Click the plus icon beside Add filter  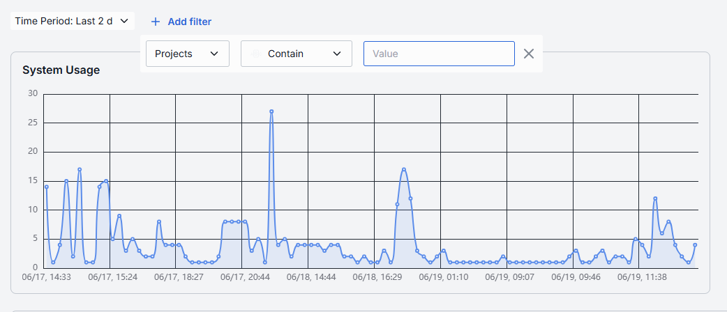point(156,22)
